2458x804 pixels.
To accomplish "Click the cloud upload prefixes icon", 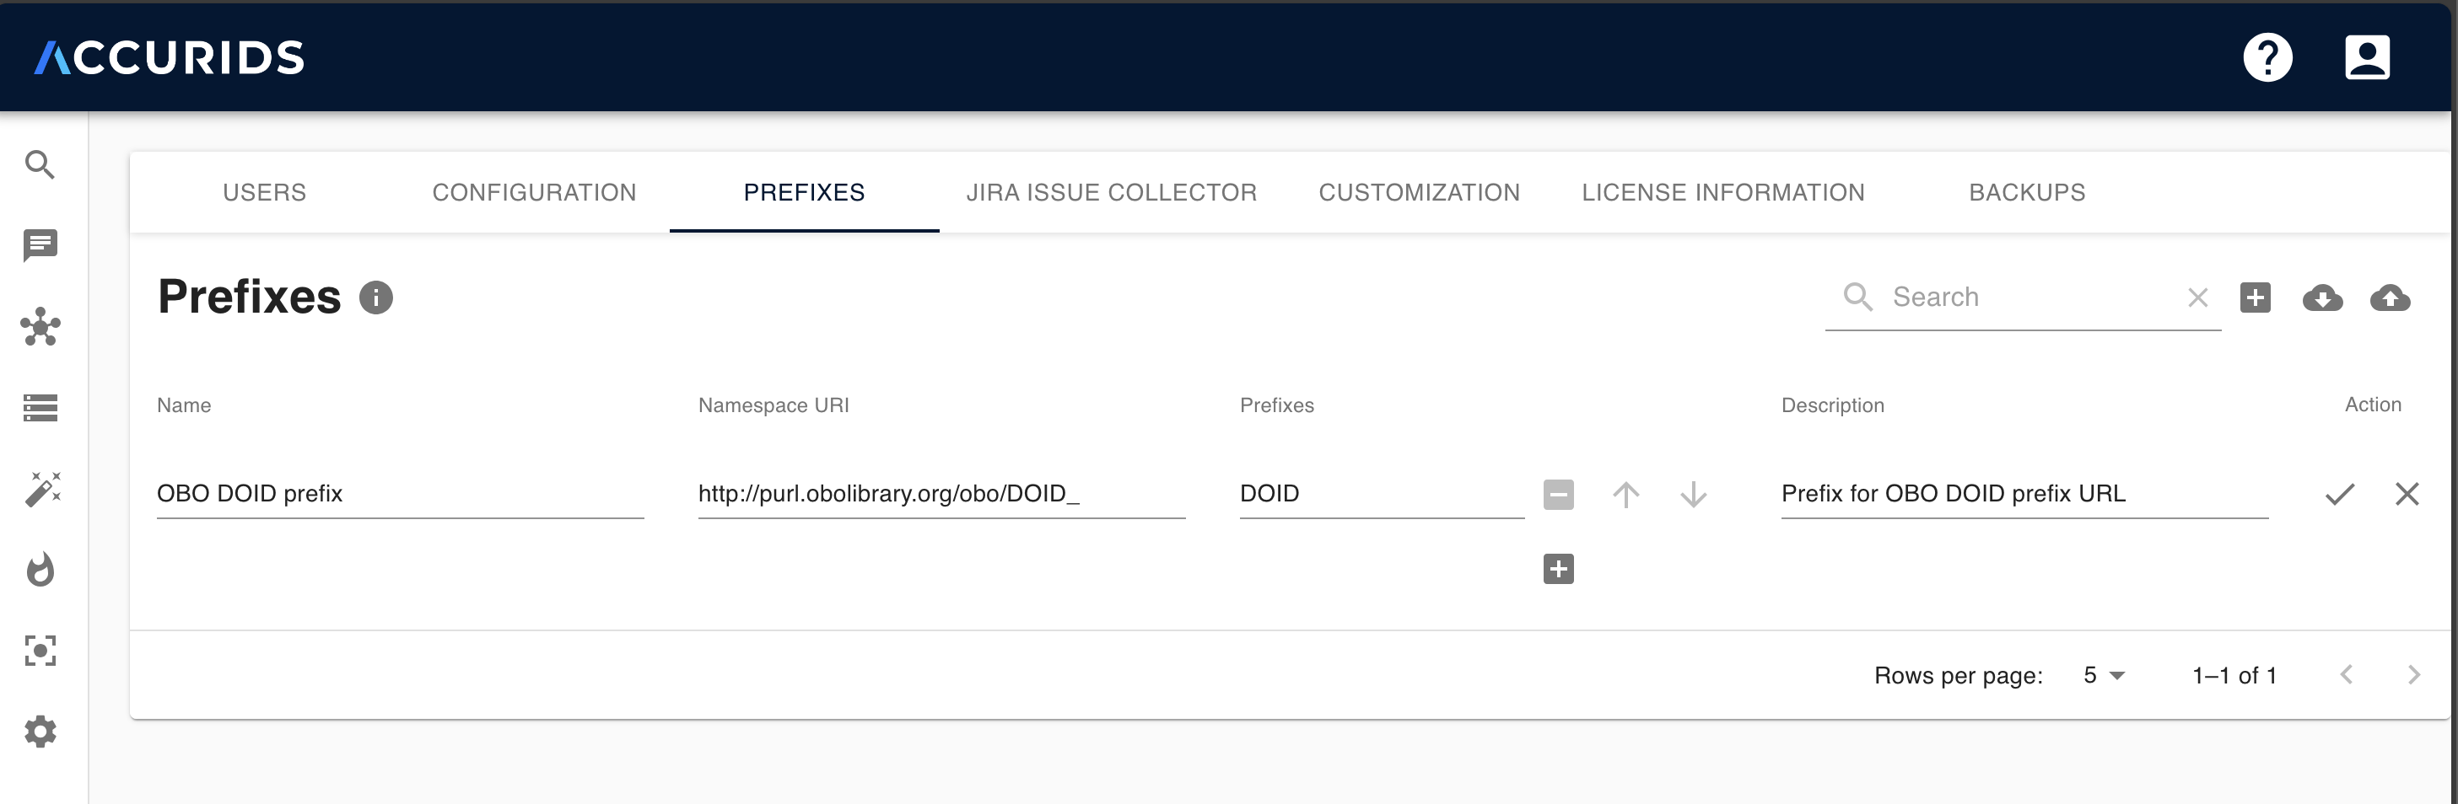I will pyautogui.click(x=2390, y=297).
